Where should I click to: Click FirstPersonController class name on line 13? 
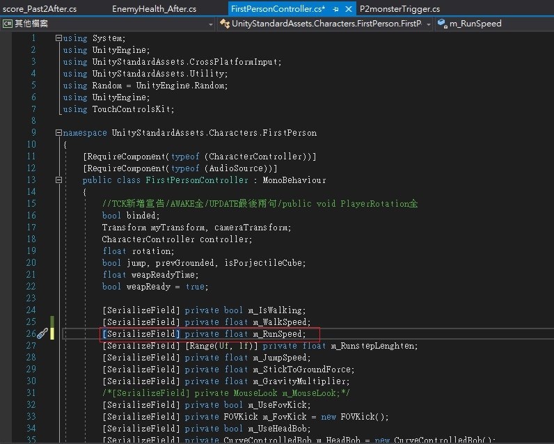[x=196, y=180]
